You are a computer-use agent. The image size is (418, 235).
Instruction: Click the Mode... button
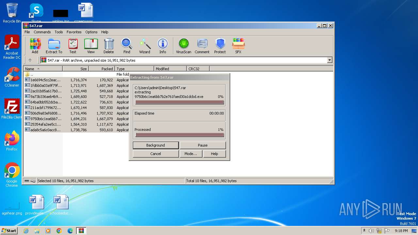point(191,154)
